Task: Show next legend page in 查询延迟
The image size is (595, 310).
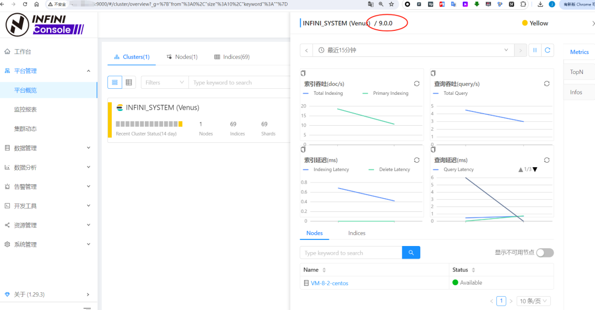Action: point(535,169)
